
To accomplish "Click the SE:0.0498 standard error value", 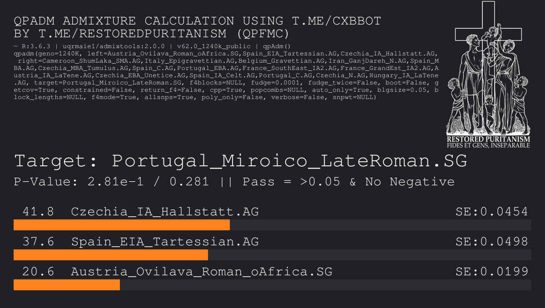I will click(x=491, y=242).
